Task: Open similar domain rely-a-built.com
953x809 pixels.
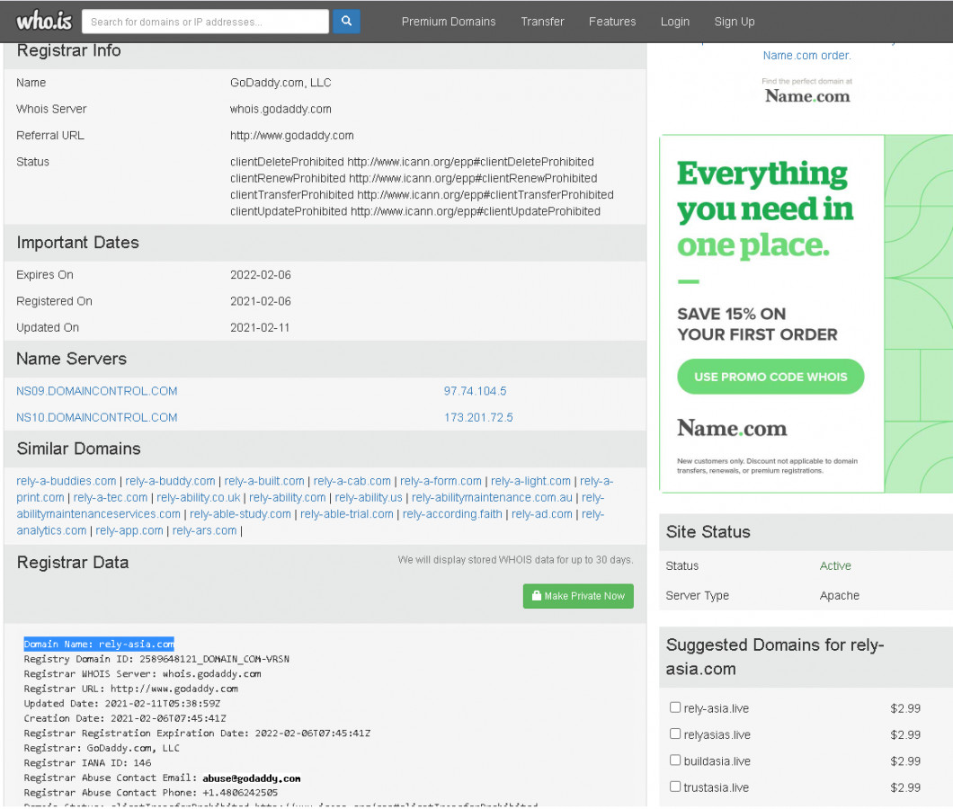Action: pyautogui.click(x=264, y=481)
